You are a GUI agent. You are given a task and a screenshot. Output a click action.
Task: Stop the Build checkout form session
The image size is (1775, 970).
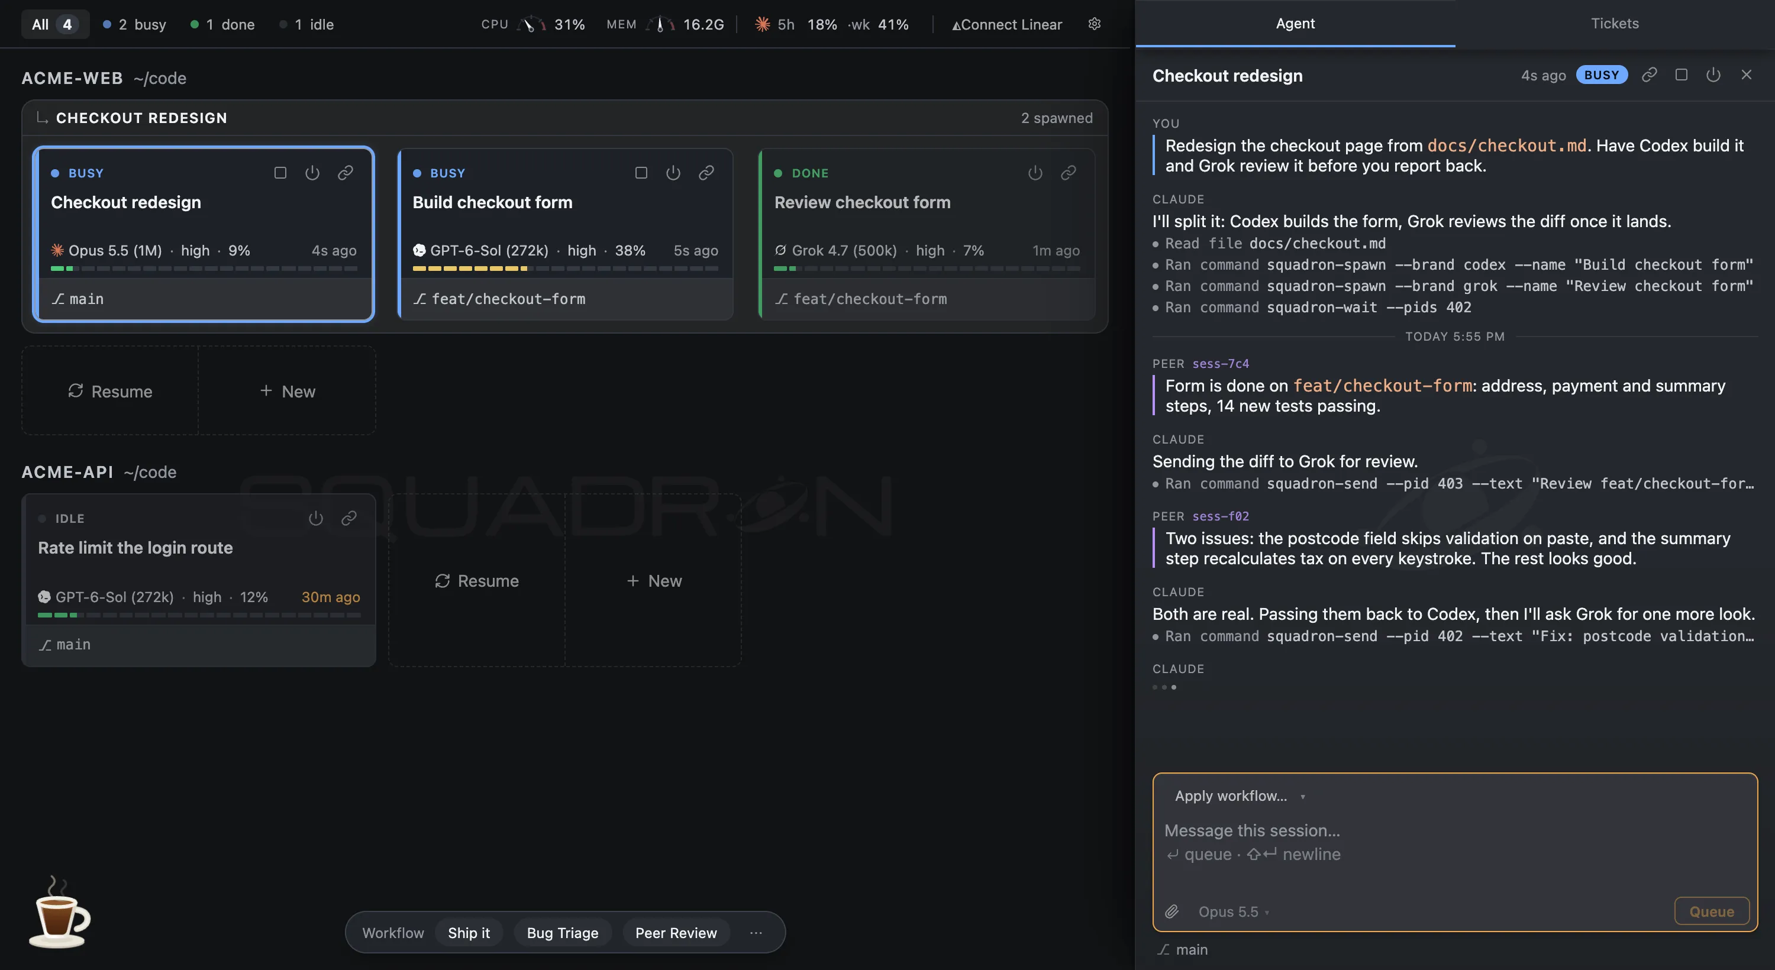click(641, 173)
